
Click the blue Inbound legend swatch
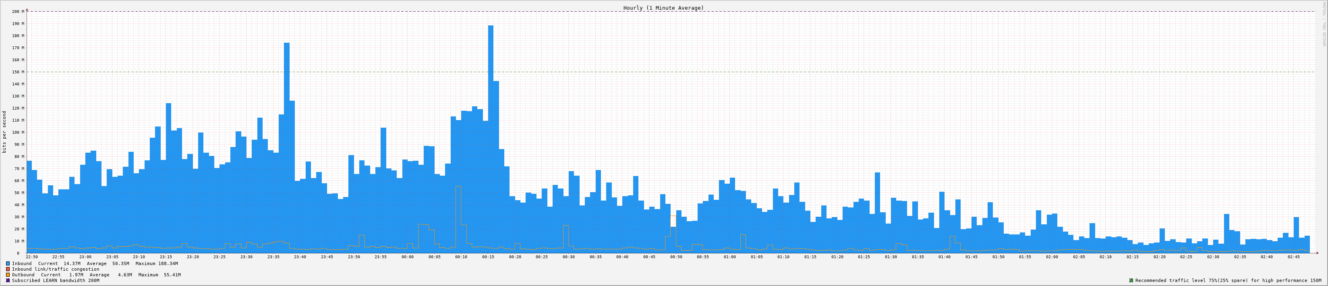pos(8,263)
